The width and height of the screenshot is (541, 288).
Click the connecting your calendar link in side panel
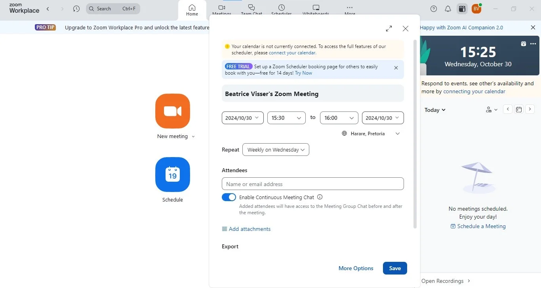pyautogui.click(x=474, y=91)
